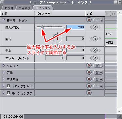This screenshot has height=119, width=122.
Task: Click the vertical scrollbar down arrow
Action: click(119, 112)
